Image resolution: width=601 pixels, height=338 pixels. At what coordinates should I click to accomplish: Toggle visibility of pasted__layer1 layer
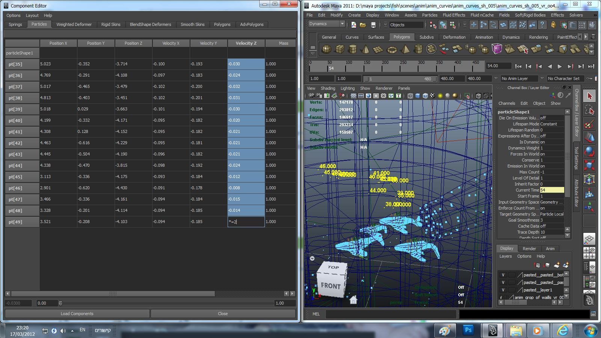coord(503,290)
